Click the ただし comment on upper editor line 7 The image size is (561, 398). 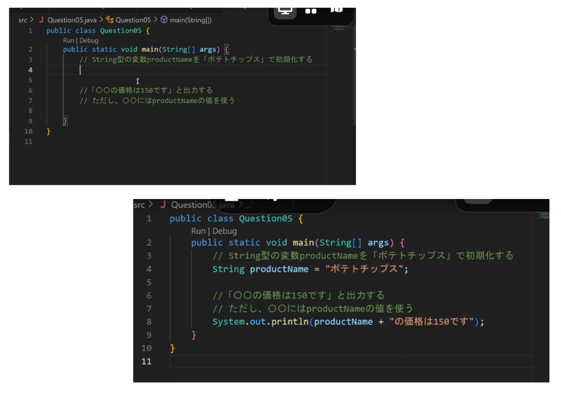point(157,100)
